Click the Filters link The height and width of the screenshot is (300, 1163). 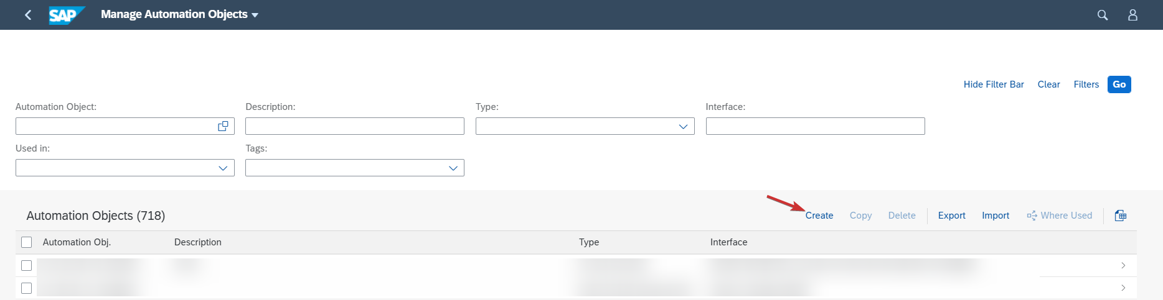coord(1086,84)
